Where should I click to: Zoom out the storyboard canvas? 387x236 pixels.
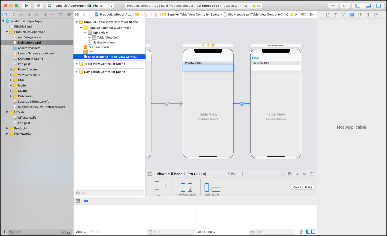click(220, 174)
